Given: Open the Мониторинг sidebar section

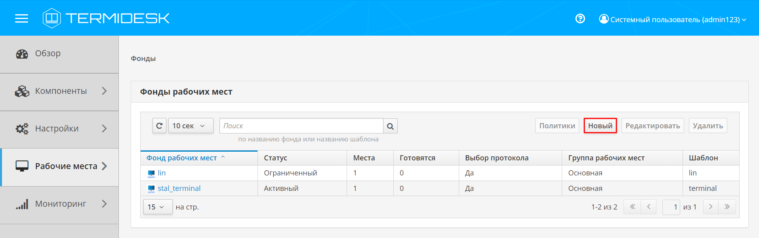Looking at the screenshot, I should coord(59,204).
